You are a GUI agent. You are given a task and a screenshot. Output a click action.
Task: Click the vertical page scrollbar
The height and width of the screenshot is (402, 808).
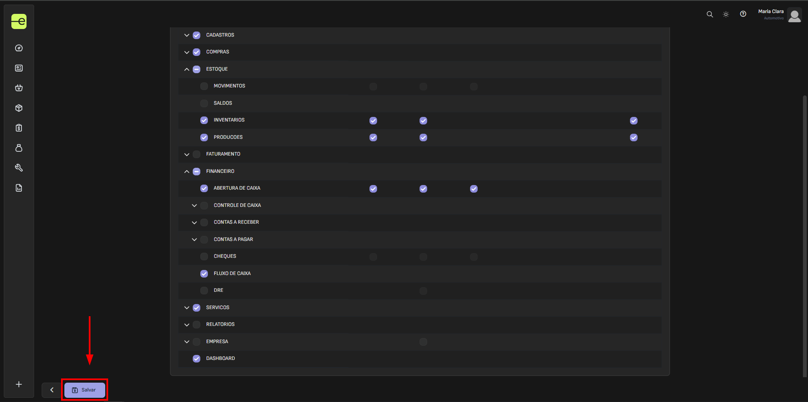tap(805, 235)
